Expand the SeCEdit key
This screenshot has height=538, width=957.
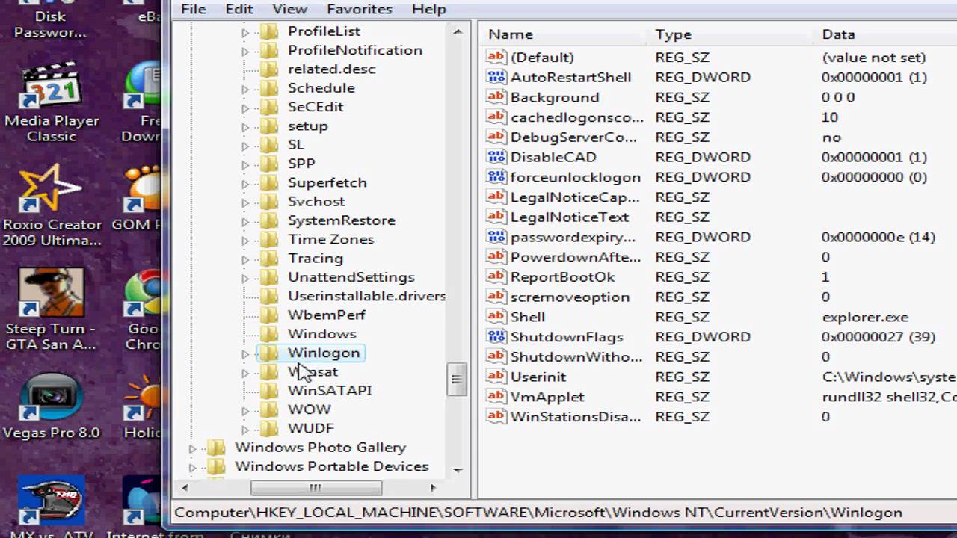245,108
